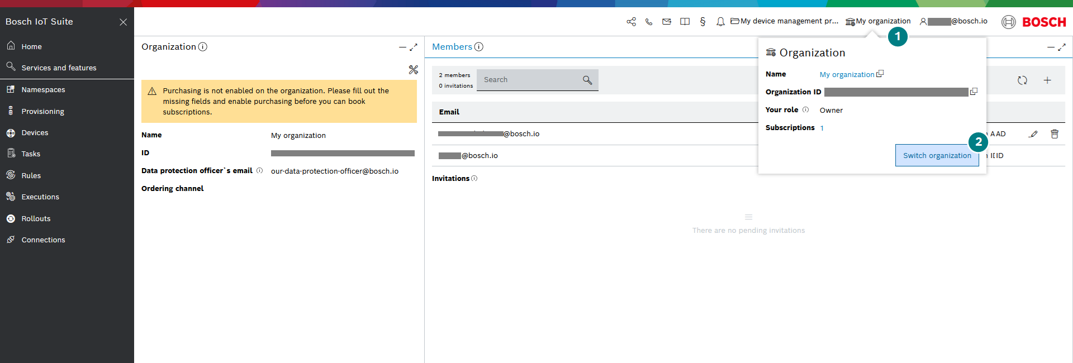1073x363 pixels.
Task: Click the share icon in header
Action: 632,22
